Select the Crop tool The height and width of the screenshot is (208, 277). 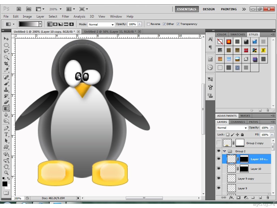(6, 64)
